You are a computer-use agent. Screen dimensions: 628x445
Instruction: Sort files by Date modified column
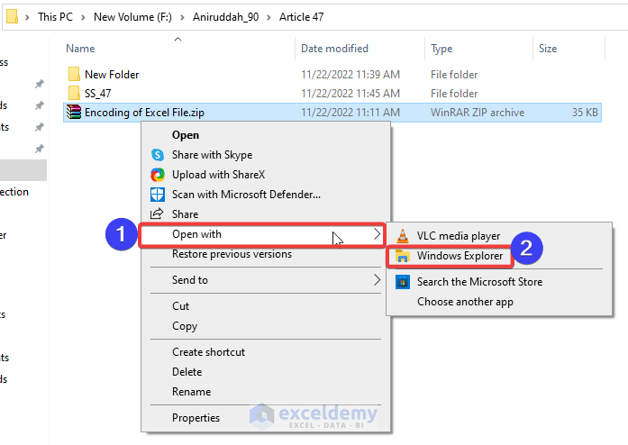tap(334, 49)
